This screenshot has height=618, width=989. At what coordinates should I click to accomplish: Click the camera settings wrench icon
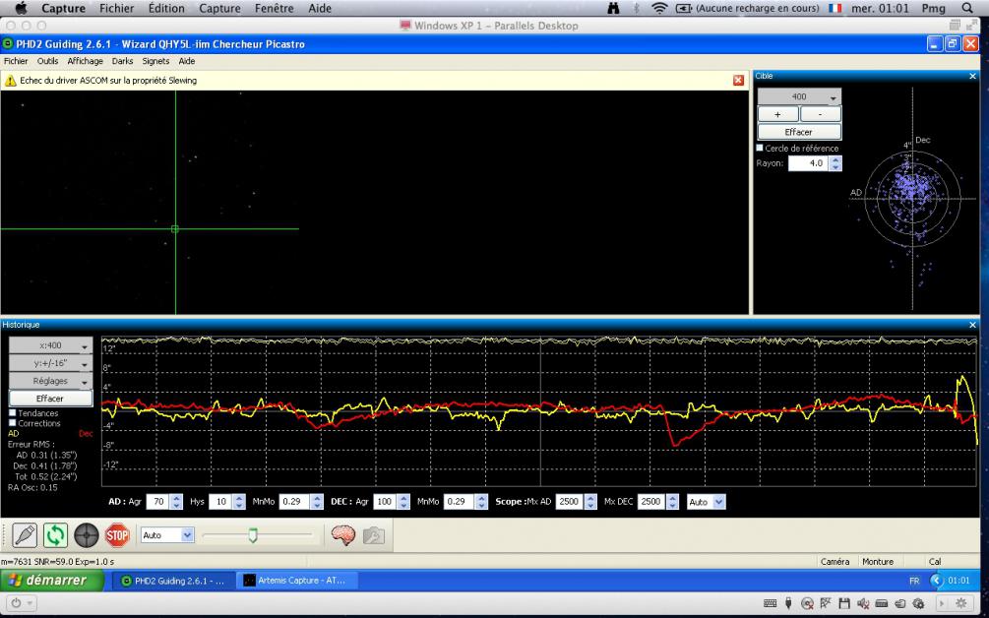click(x=373, y=535)
